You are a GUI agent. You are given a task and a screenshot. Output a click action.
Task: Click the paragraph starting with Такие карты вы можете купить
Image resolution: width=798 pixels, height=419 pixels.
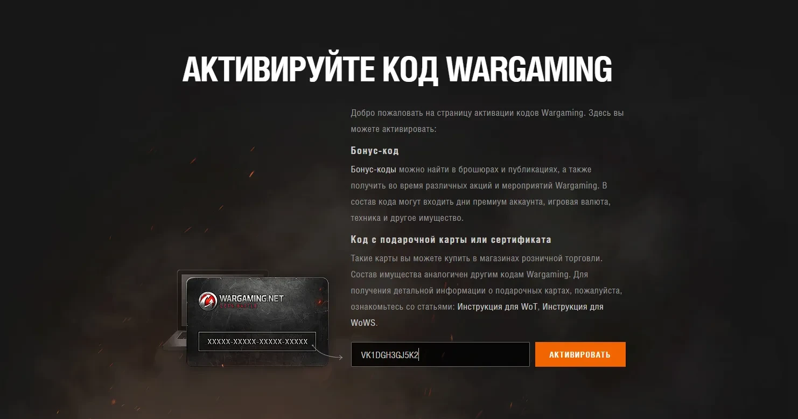coord(486,290)
